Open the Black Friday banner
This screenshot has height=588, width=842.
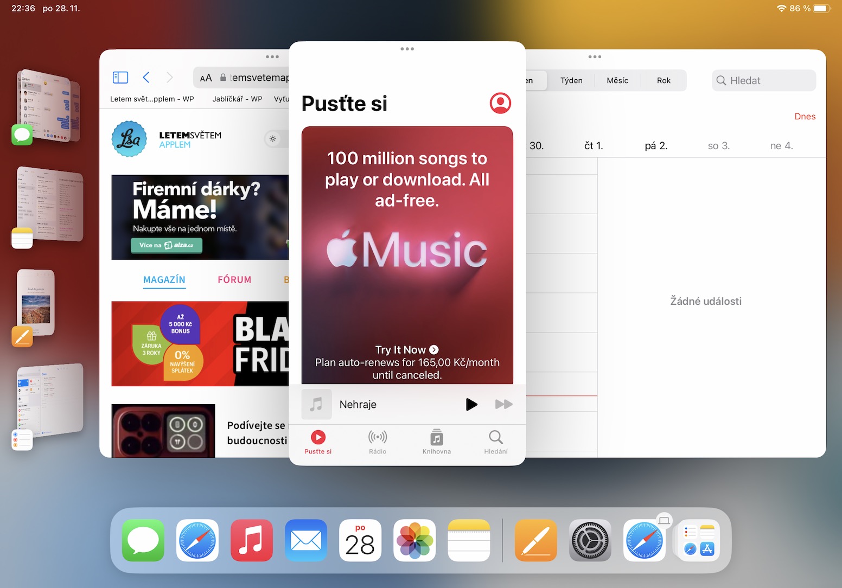200,344
